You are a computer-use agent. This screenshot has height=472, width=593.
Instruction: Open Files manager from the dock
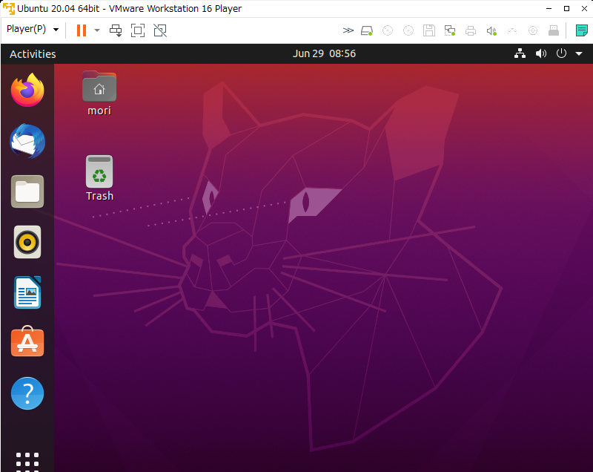point(27,191)
